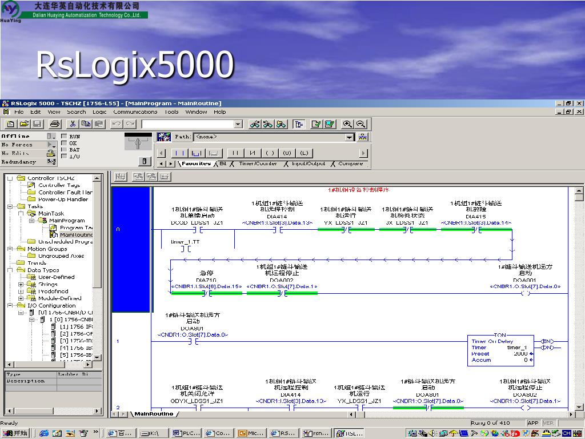Screen dimensions: 585x439
Task: Expand the Module-Defined data type node
Action: (x=21, y=298)
